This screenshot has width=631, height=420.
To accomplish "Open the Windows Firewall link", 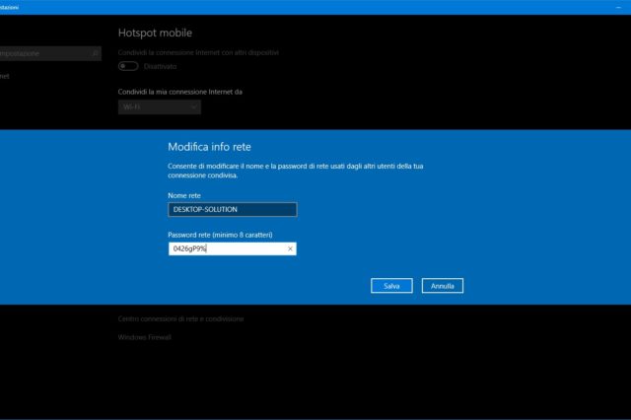I will click(145, 337).
